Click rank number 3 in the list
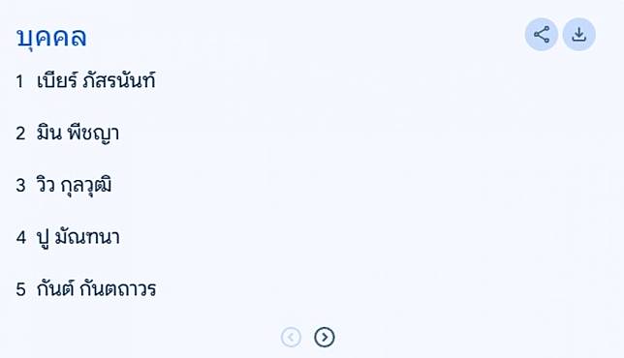 (x=20, y=185)
